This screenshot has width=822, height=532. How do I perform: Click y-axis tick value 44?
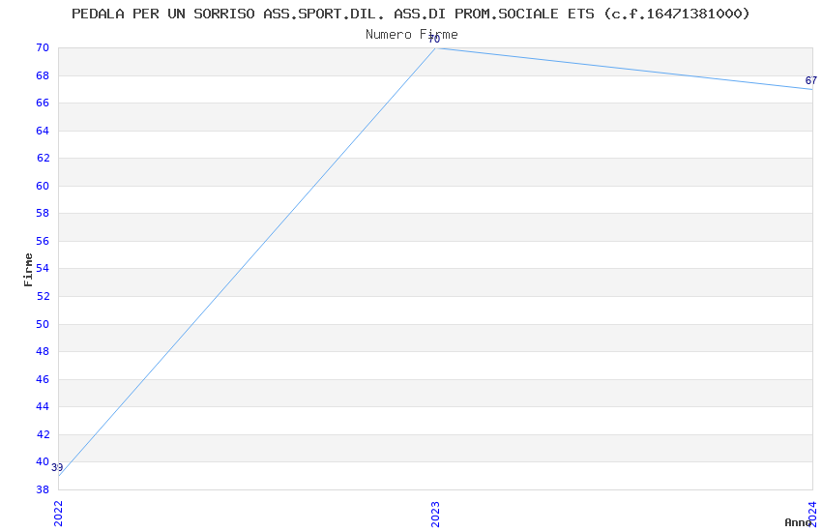[43, 406]
